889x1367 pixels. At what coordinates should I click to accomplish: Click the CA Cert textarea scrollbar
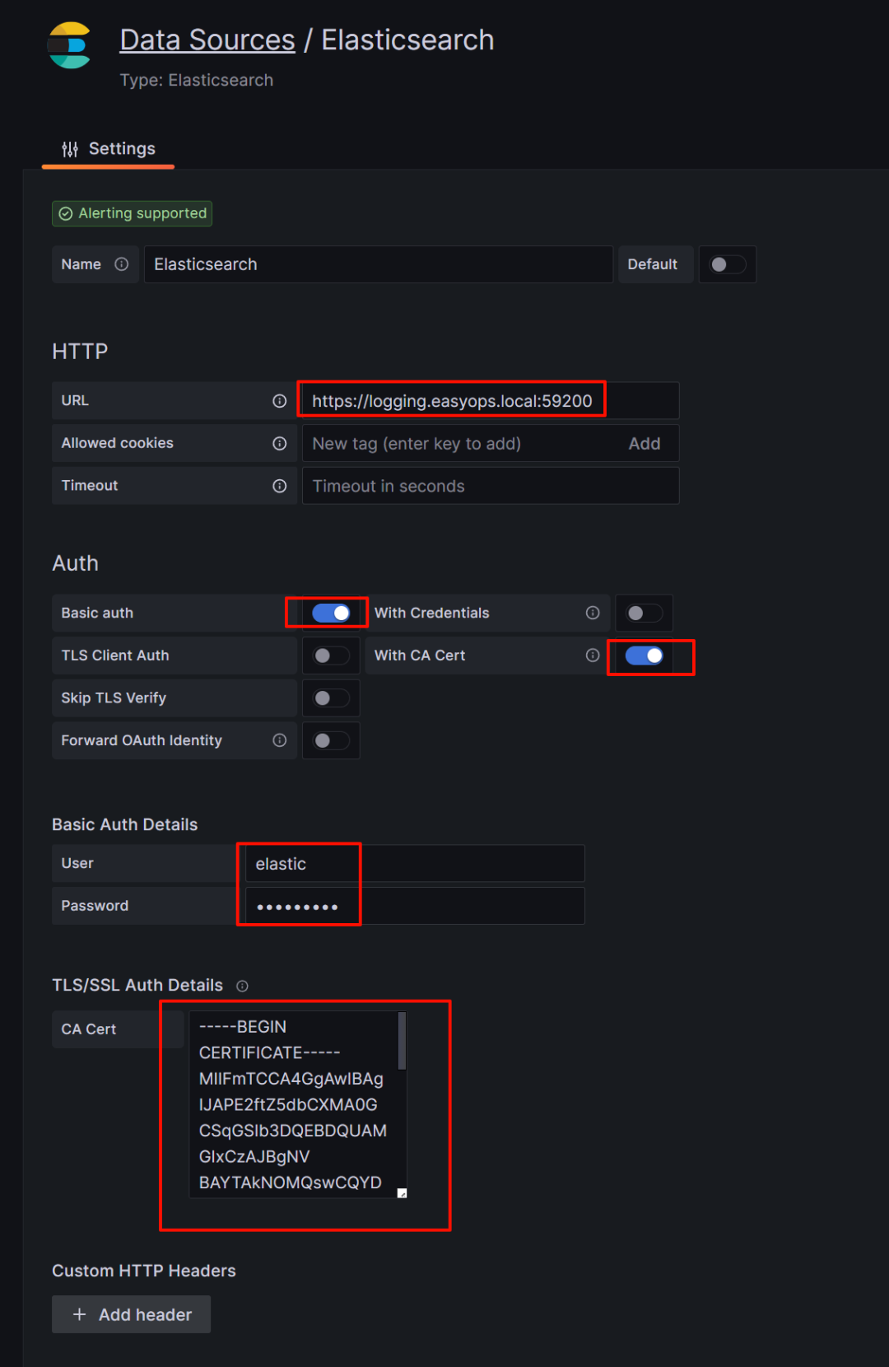403,1041
